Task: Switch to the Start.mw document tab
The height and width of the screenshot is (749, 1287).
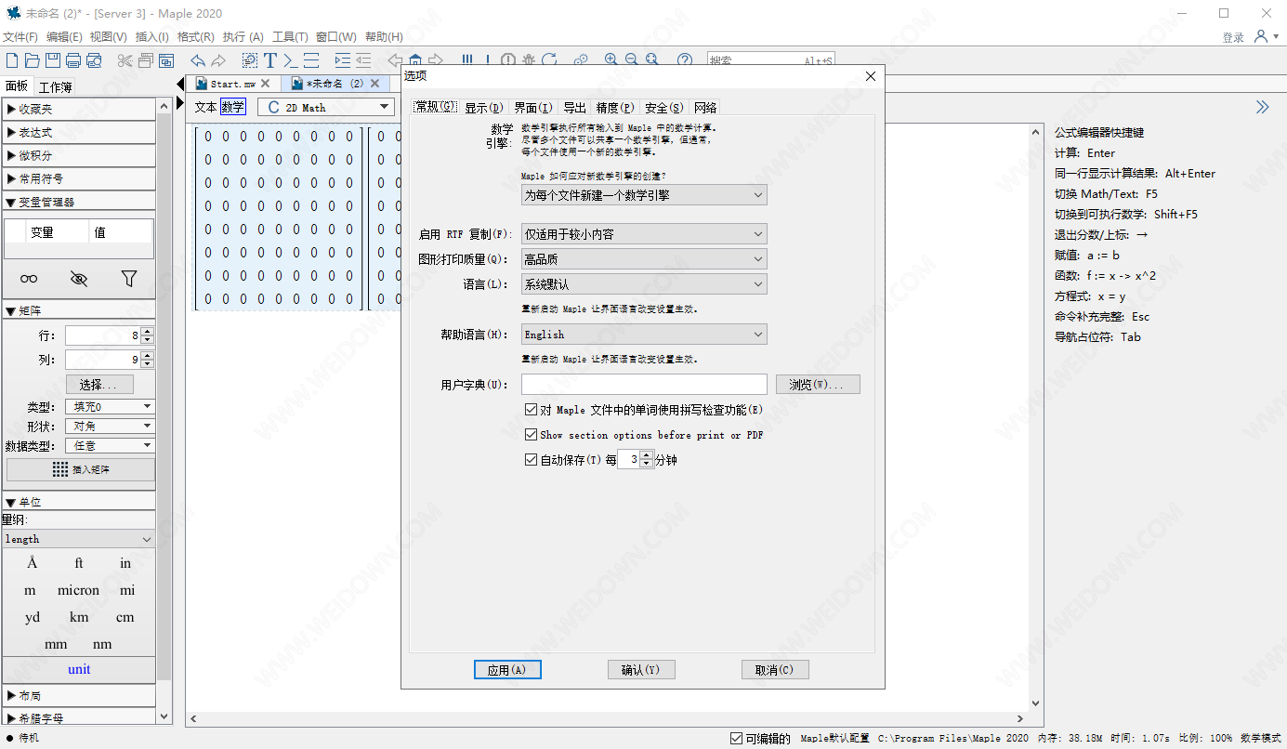Action: (x=233, y=84)
